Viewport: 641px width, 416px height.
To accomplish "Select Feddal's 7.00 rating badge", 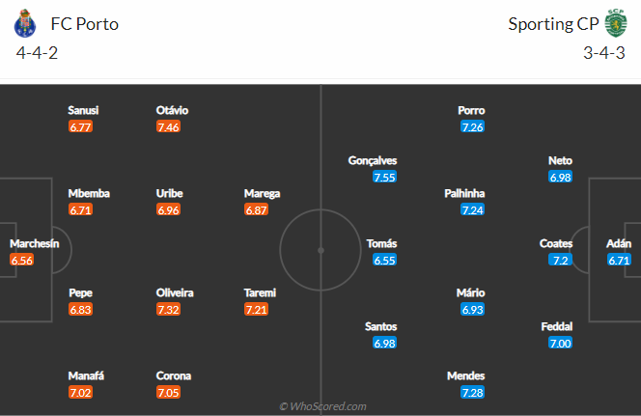I will point(560,343).
